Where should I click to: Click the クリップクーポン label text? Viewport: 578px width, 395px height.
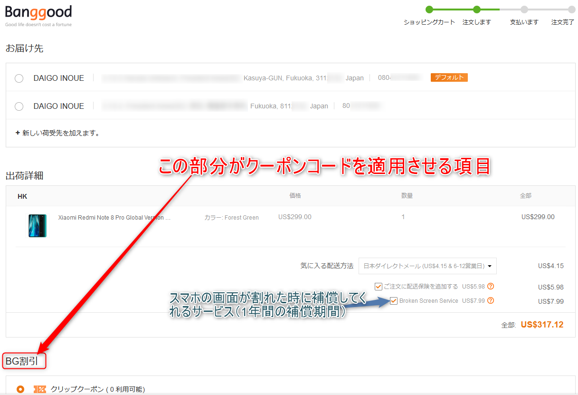[98, 390]
